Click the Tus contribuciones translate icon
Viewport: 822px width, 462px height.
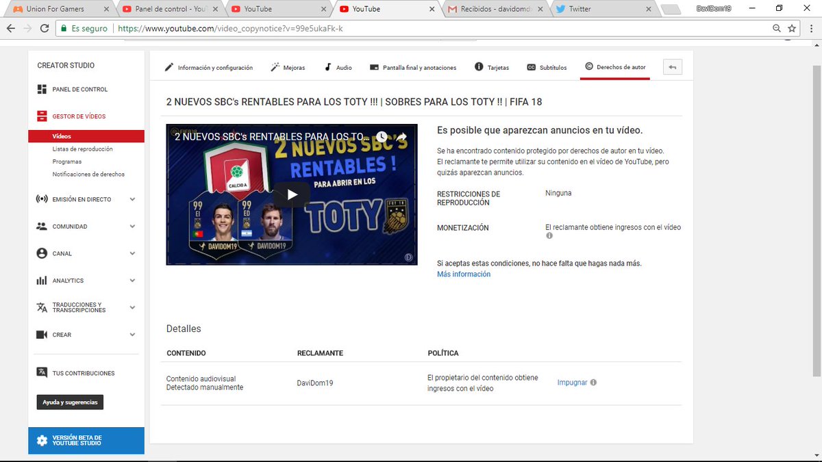click(x=42, y=373)
